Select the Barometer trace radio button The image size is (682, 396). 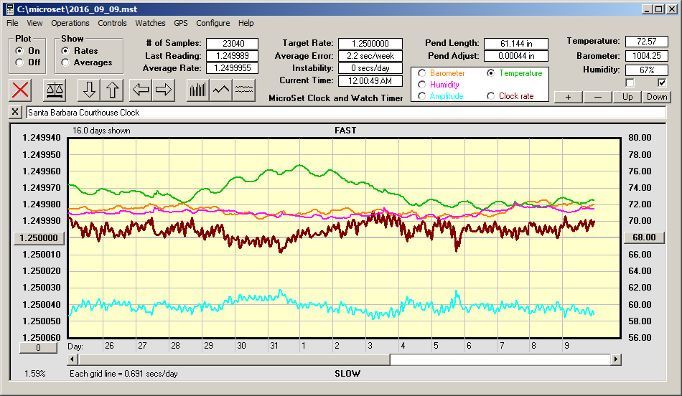click(x=421, y=73)
